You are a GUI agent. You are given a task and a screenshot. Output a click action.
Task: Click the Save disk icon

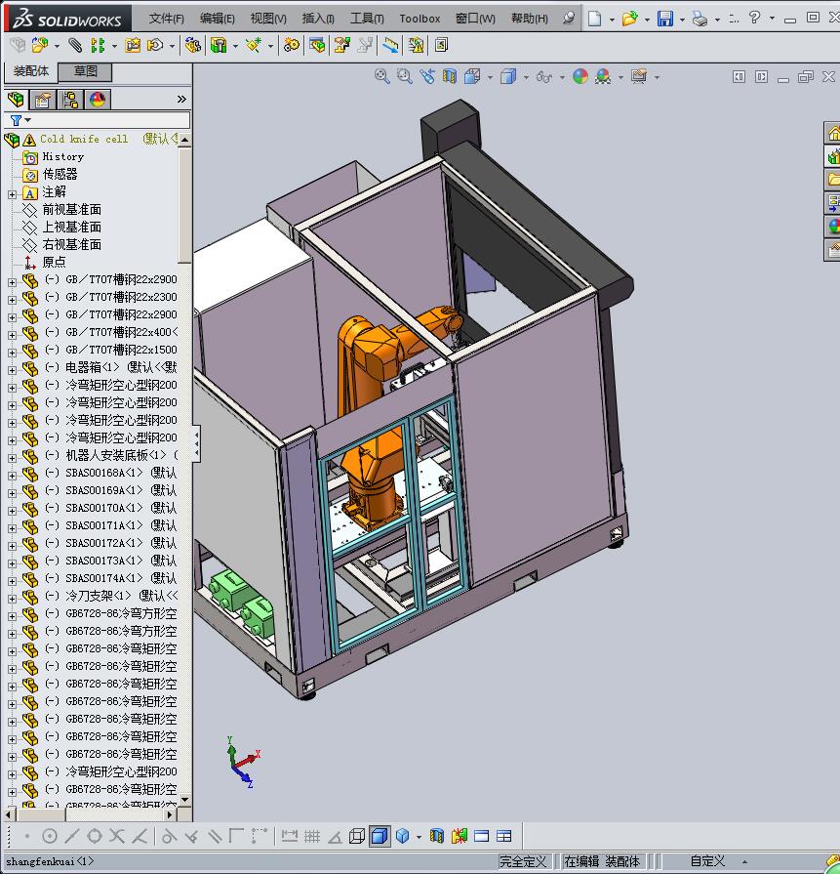[x=665, y=19]
